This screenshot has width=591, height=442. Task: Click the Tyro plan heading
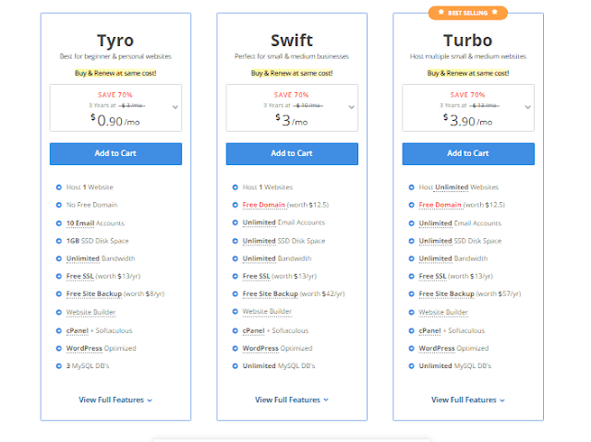coord(115,41)
